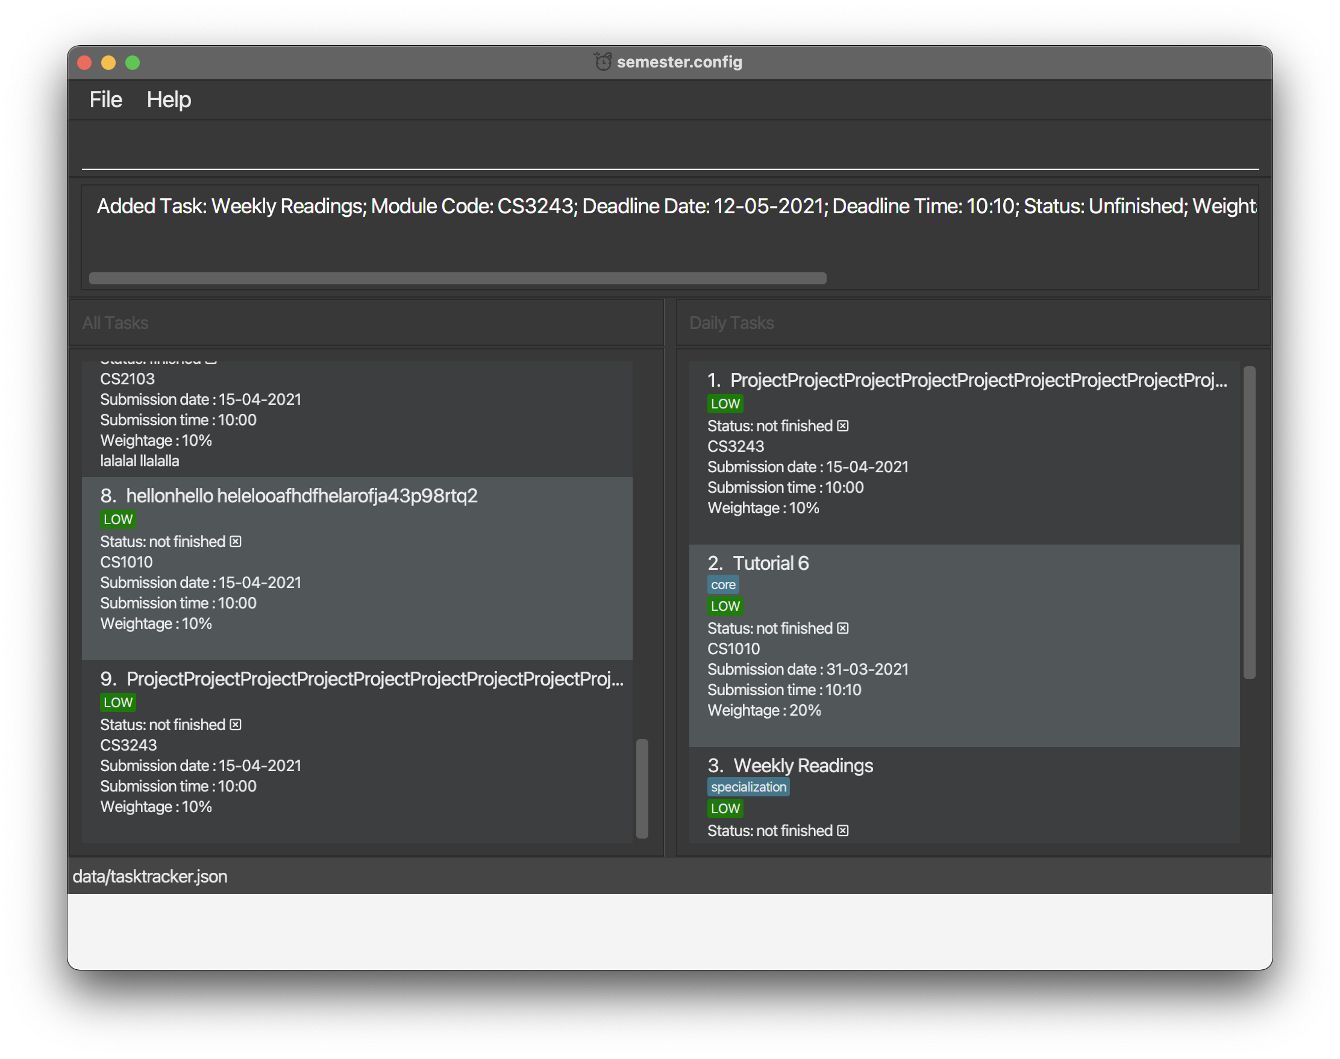Click the green macOS fullscreen button
The image size is (1340, 1059).
[133, 63]
